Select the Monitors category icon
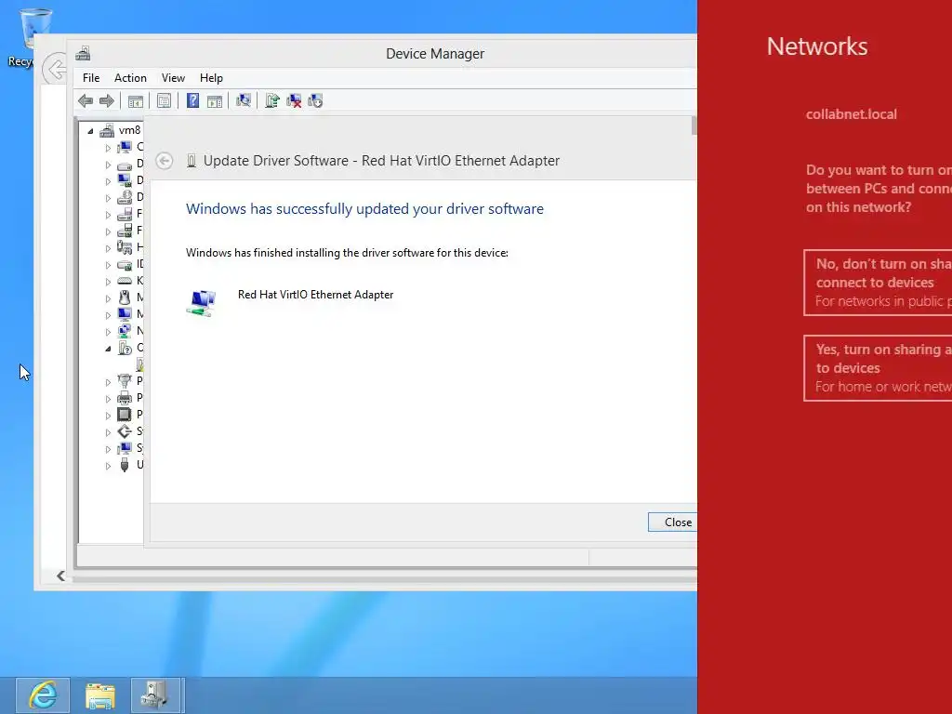Screen dimensions: 952x714 (x=125, y=314)
